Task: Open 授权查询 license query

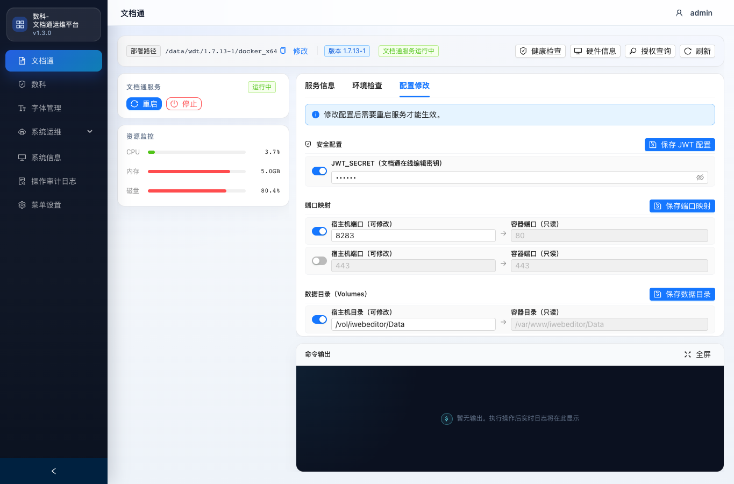Action: point(650,51)
